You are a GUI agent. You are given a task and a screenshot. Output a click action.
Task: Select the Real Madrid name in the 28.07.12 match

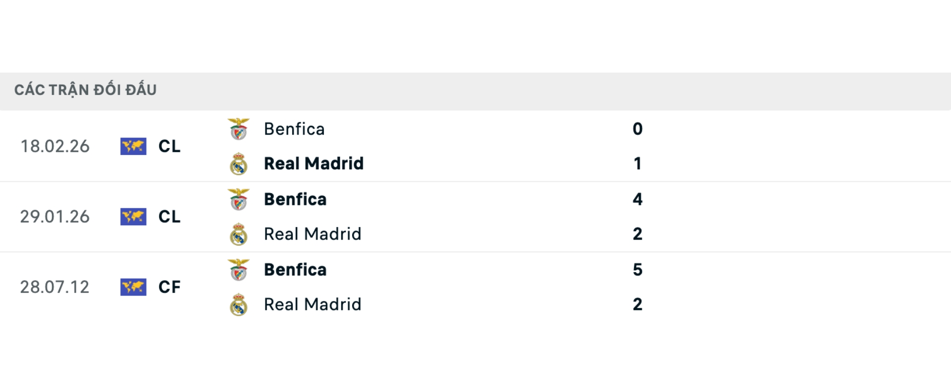coord(312,304)
